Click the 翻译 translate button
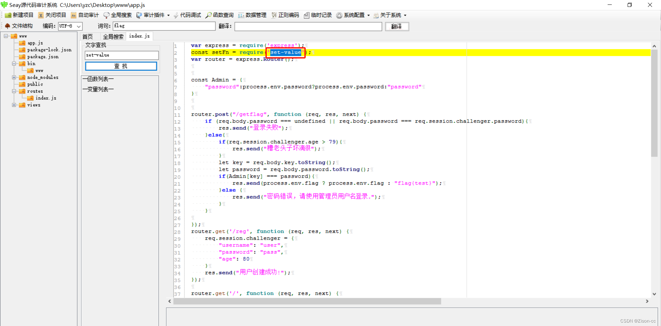 397,26
